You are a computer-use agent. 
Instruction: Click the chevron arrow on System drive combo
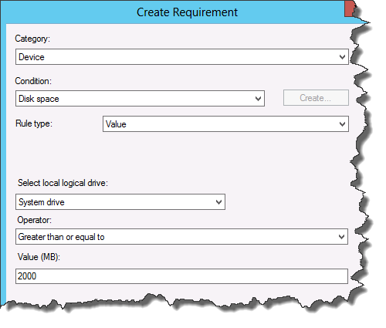click(218, 202)
